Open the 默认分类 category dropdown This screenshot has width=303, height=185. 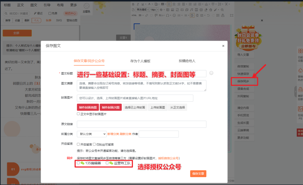pos(91,134)
